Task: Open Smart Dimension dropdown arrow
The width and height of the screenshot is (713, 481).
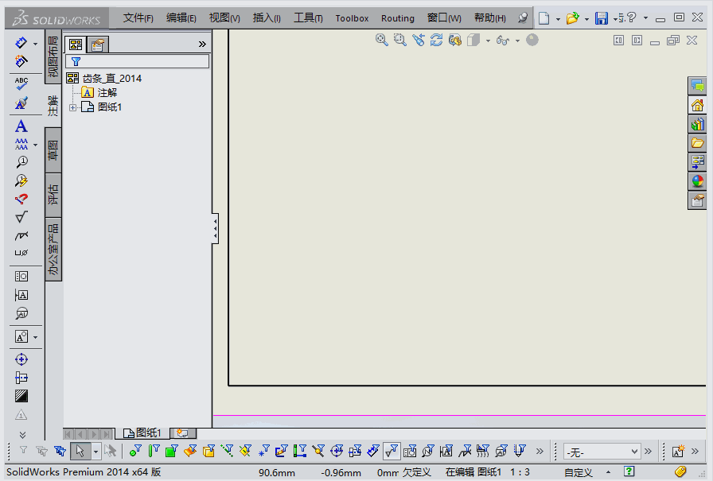Action: click(36, 44)
